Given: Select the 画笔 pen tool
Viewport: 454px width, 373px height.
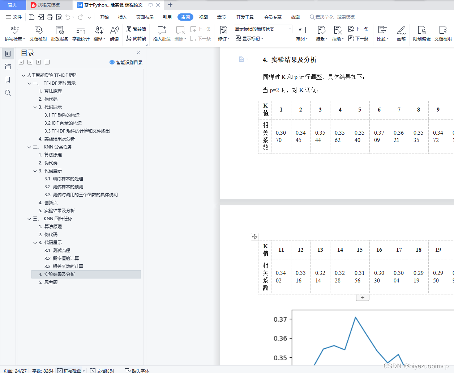Looking at the screenshot, I should tap(401, 34).
